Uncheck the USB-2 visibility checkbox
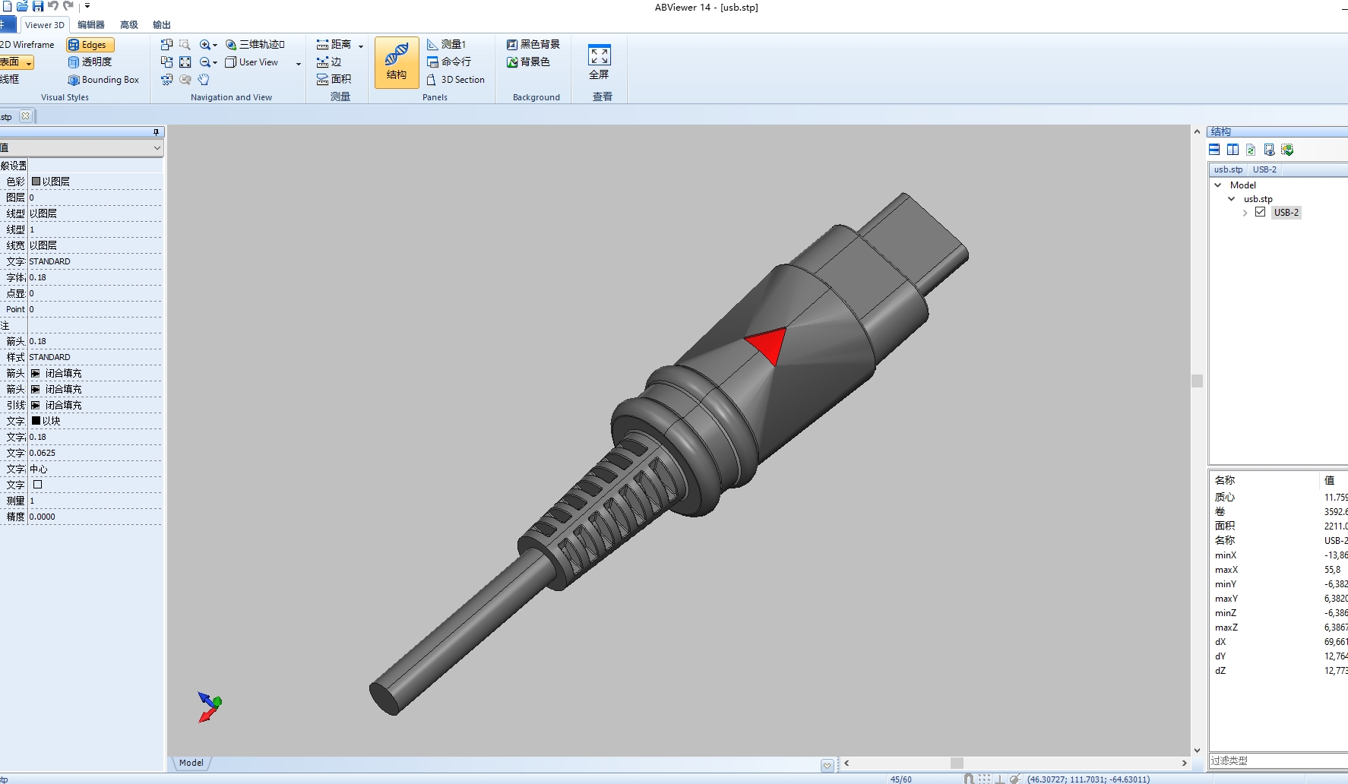Image resolution: width=1348 pixels, height=784 pixels. pos(1261,212)
